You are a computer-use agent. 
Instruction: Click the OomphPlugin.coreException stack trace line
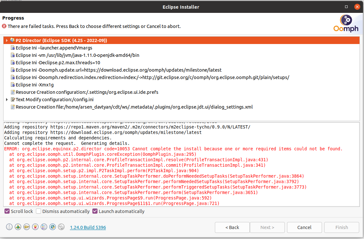point(103,154)
